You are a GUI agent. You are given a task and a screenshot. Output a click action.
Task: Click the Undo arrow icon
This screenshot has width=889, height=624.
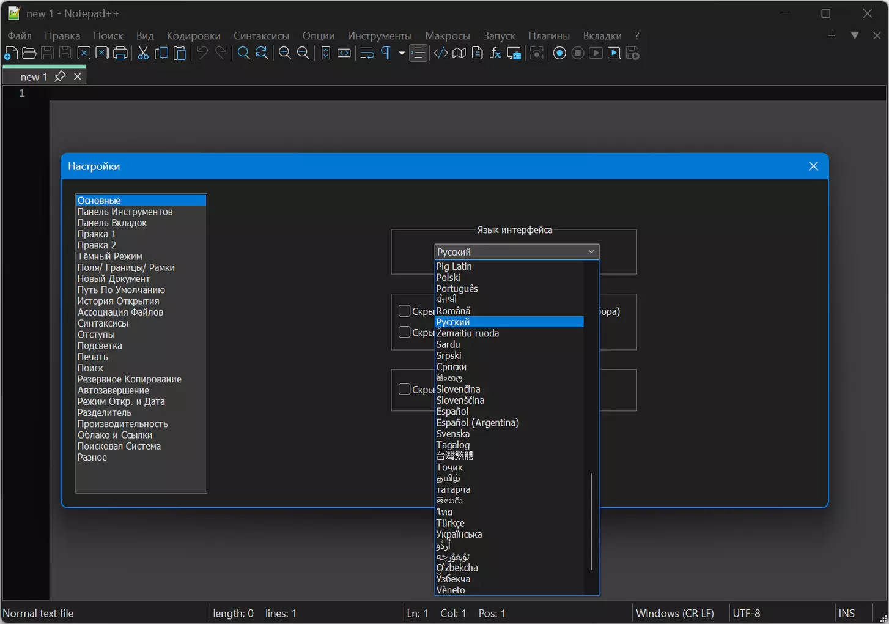click(202, 53)
